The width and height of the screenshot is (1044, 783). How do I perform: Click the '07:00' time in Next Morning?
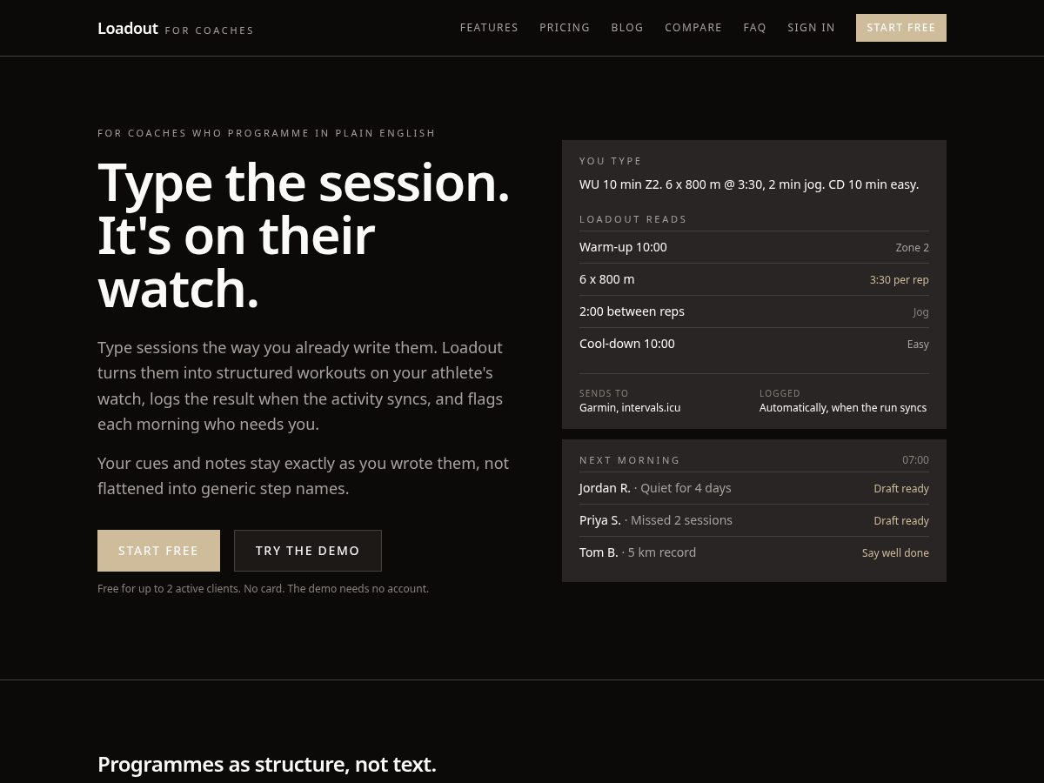pyautogui.click(x=915, y=460)
